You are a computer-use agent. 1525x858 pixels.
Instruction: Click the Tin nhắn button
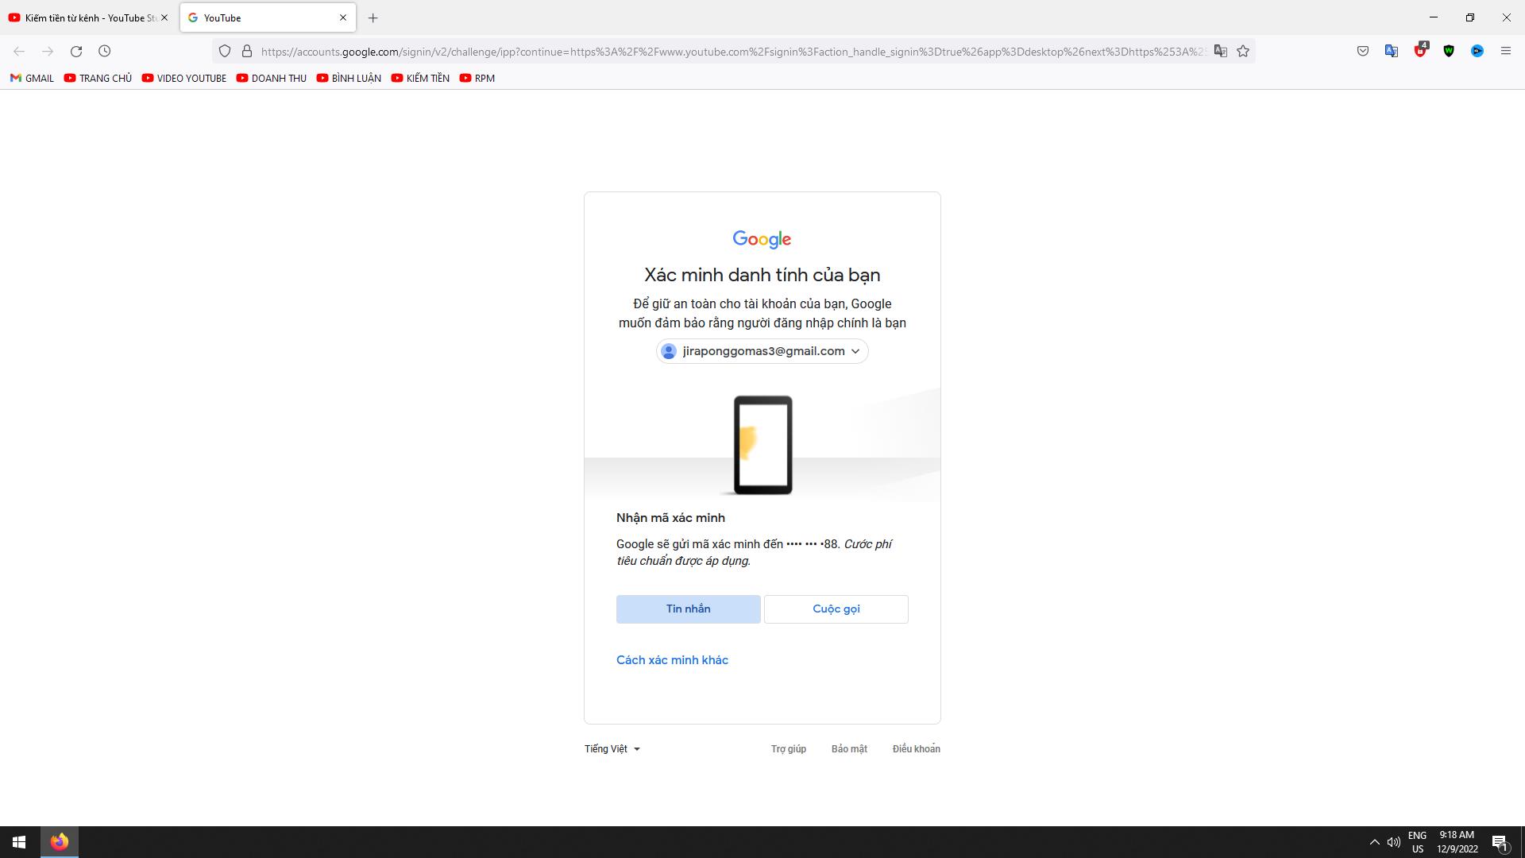688,609
